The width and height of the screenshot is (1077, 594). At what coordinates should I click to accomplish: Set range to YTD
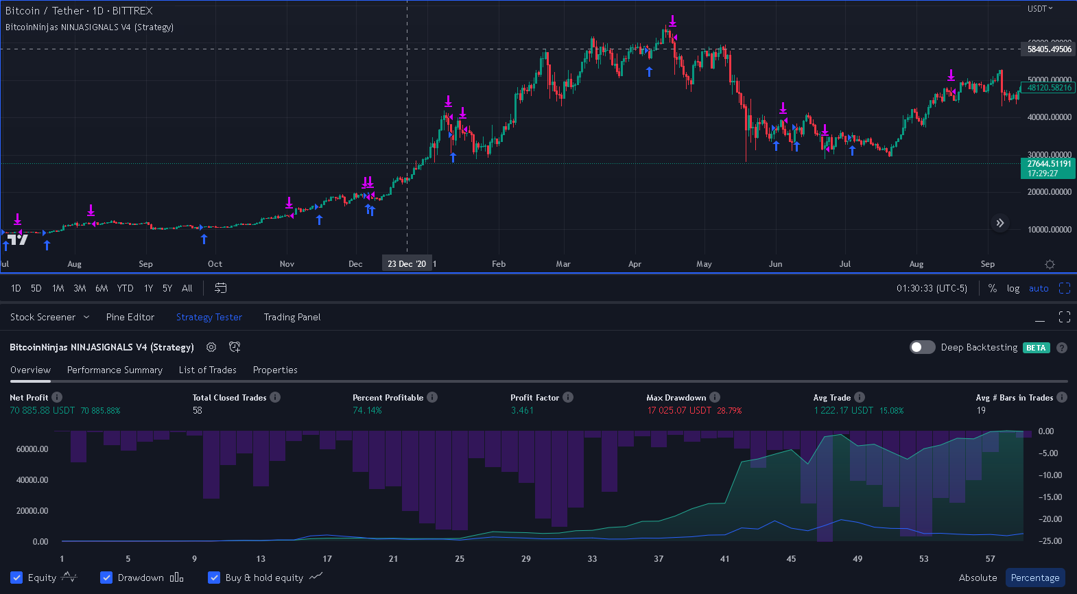125,288
